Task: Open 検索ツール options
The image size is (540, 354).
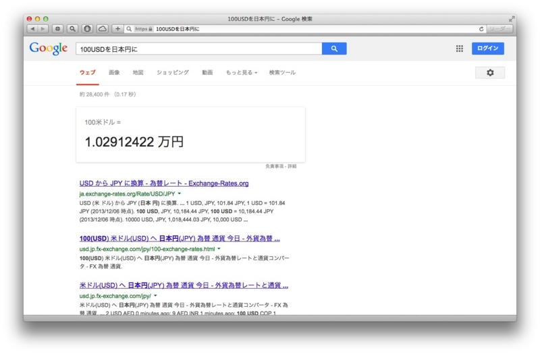Action: click(x=282, y=73)
